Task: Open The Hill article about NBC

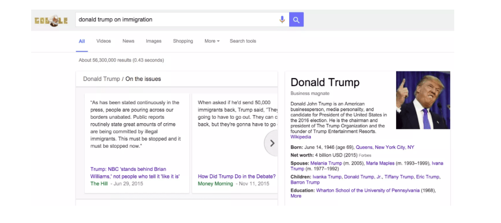Action: coord(135,172)
